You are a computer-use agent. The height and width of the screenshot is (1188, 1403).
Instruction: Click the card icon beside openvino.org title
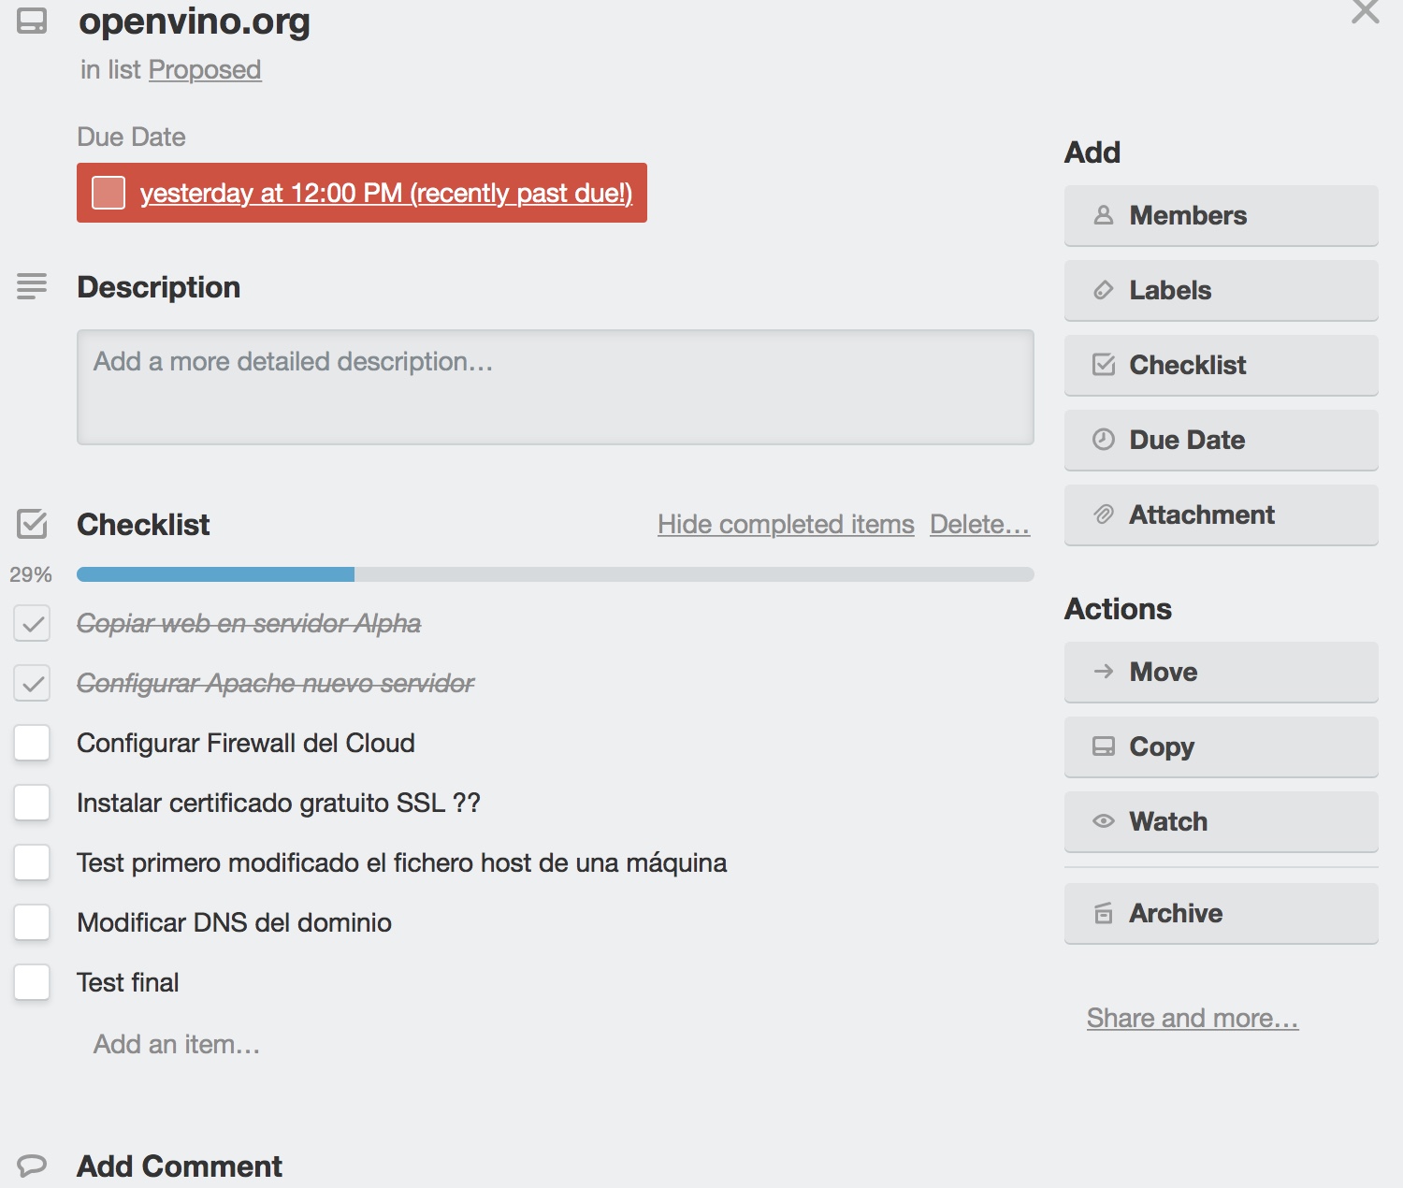click(x=32, y=20)
